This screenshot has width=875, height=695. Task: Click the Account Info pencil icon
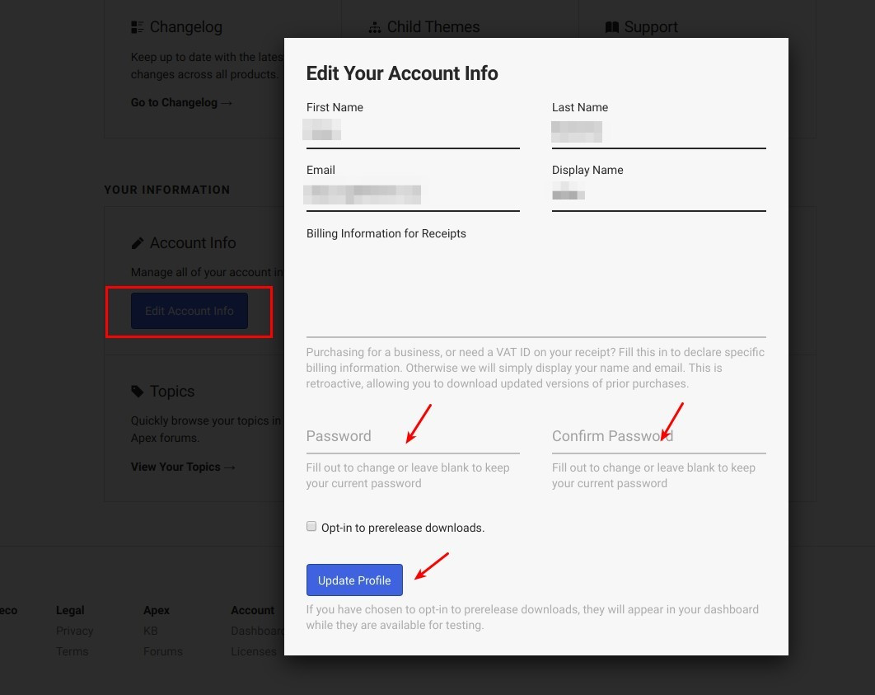point(138,243)
